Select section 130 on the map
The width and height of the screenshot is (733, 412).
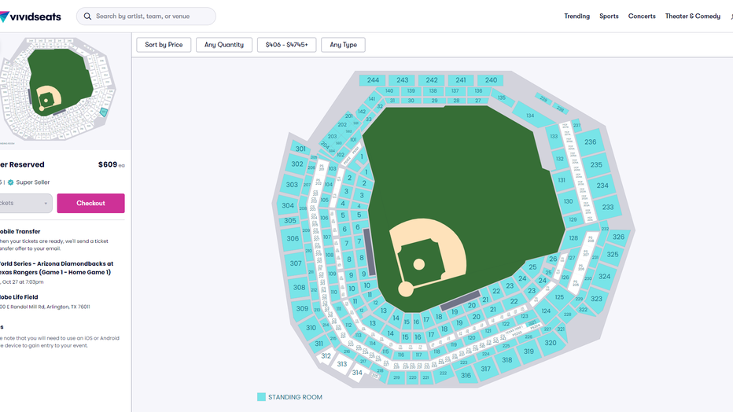click(568, 201)
